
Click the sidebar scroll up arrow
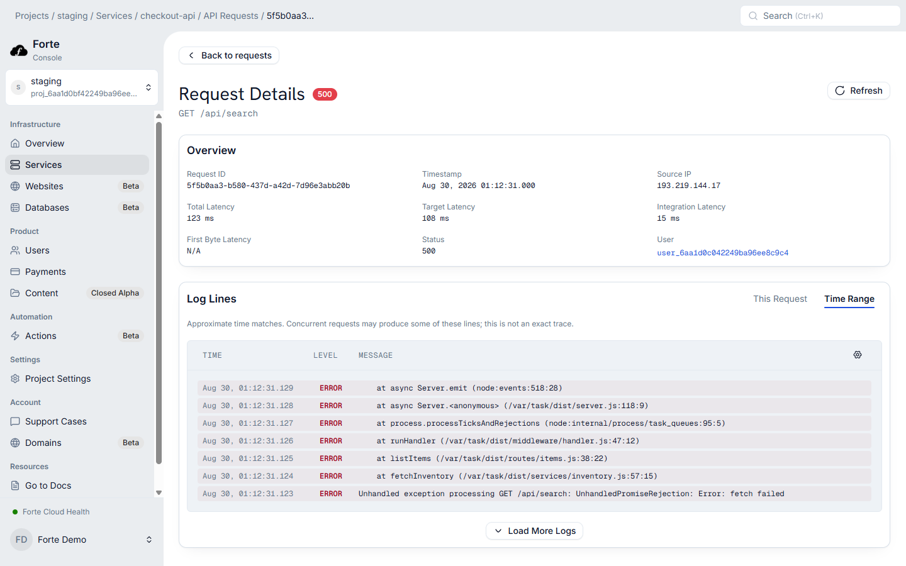click(x=159, y=116)
